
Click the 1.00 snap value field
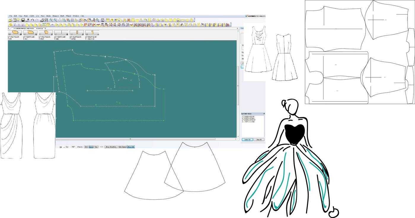click(101, 147)
